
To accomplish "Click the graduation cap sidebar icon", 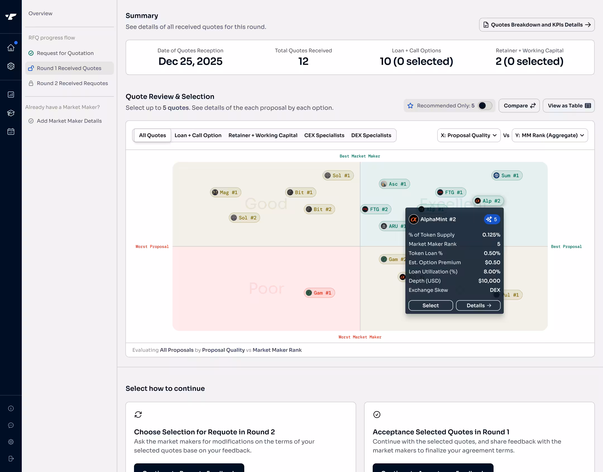I will (11, 113).
